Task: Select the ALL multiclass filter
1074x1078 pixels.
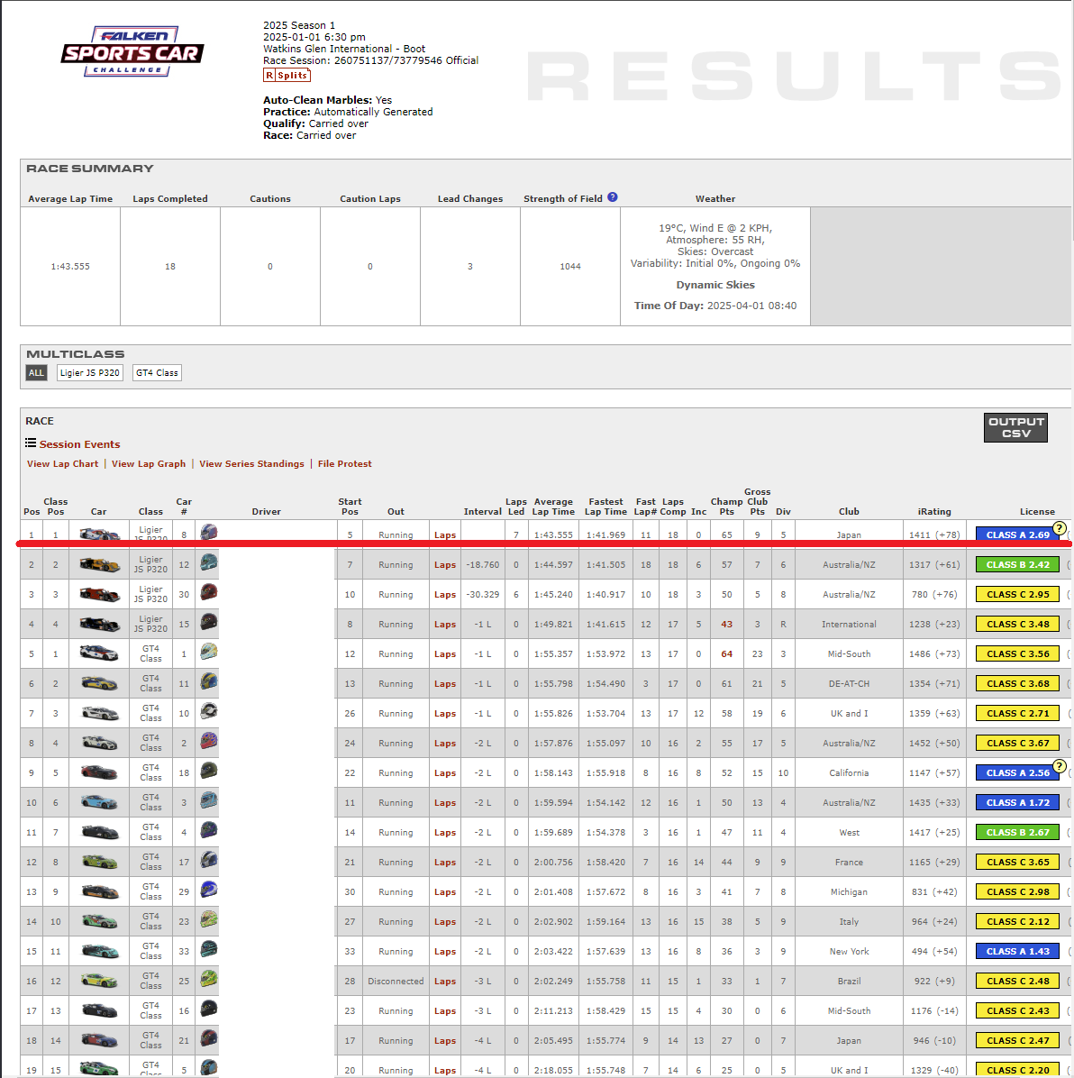Action: [x=36, y=372]
